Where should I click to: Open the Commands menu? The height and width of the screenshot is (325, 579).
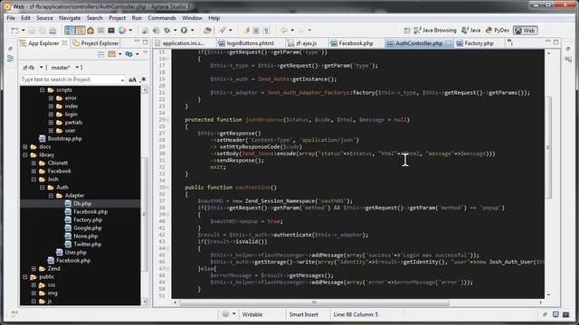pyautogui.click(x=162, y=18)
